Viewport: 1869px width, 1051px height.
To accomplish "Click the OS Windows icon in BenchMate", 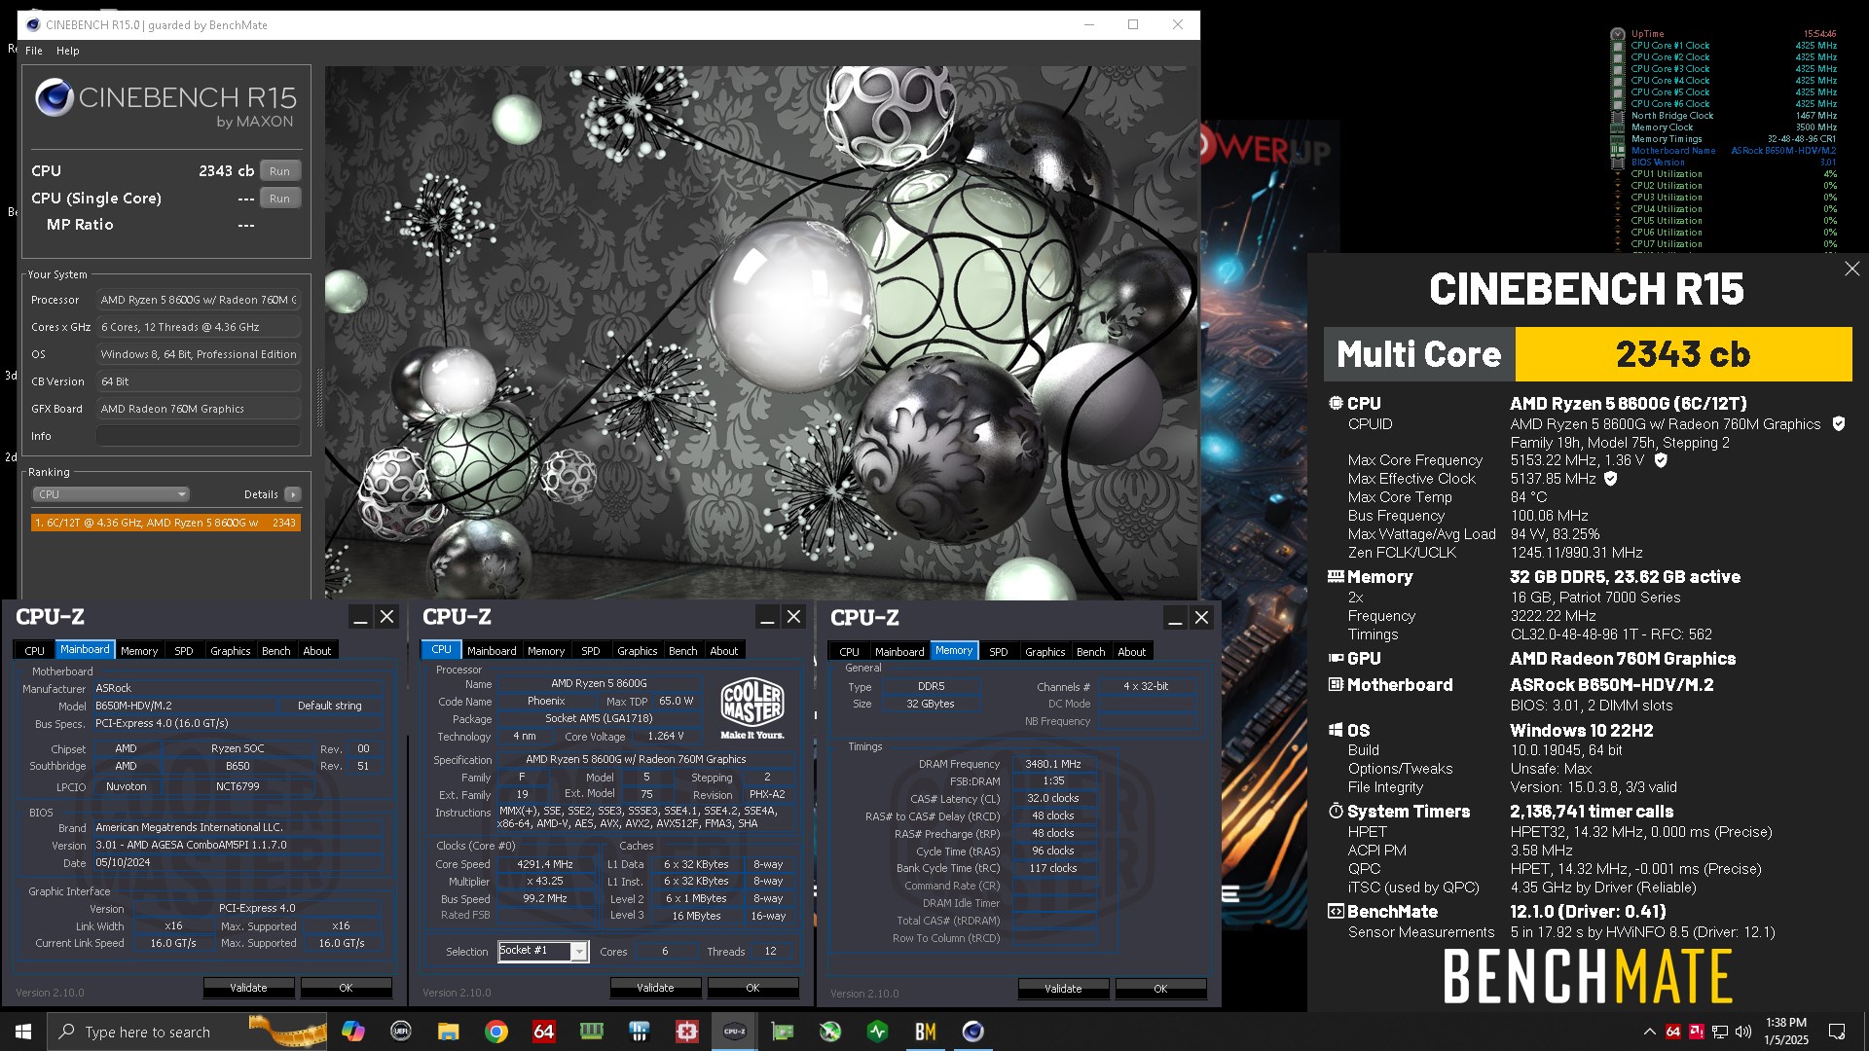I will 1336,730.
